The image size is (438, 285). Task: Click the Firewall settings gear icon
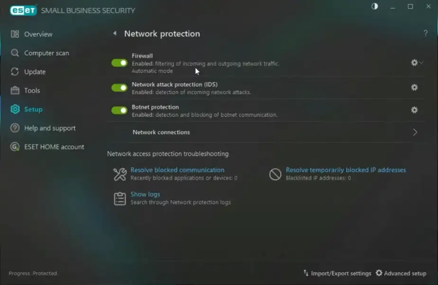[x=414, y=62]
